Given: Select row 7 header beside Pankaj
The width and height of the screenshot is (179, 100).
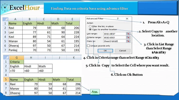Looking at the screenshot, I should [5, 50].
